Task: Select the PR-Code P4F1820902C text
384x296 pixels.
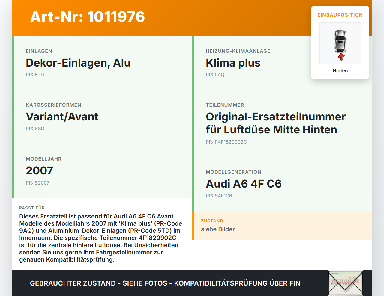Action: click(x=226, y=142)
